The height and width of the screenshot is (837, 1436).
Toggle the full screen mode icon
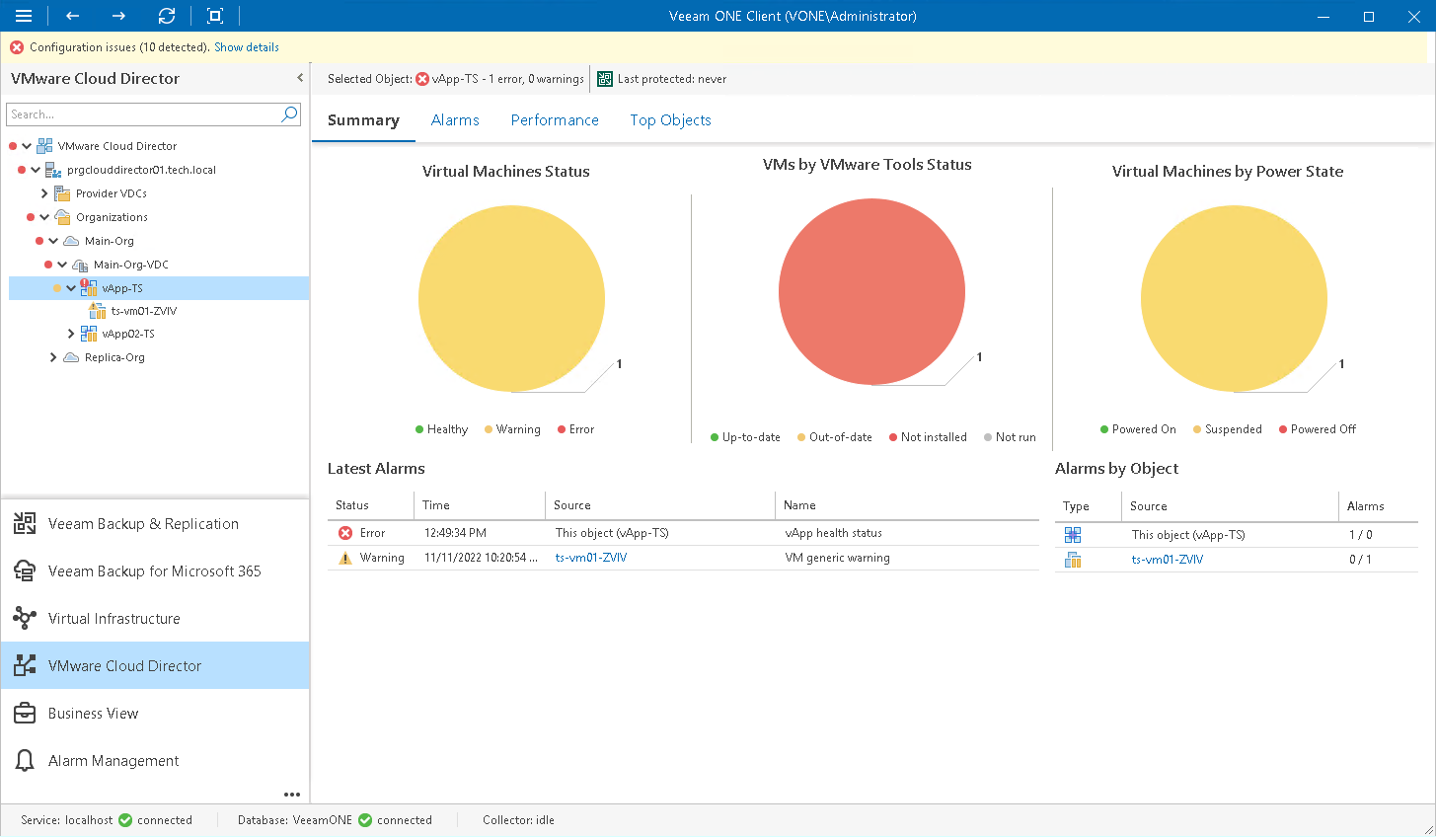pos(215,16)
